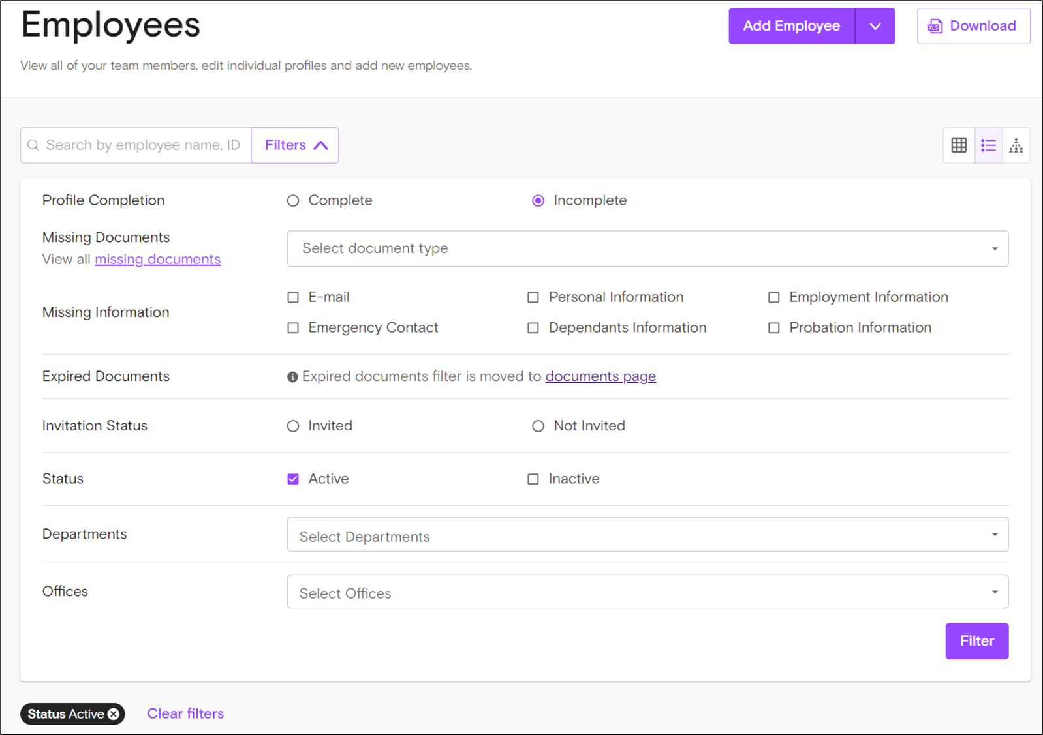Click the search magnifier icon
The height and width of the screenshot is (735, 1043).
(x=33, y=145)
